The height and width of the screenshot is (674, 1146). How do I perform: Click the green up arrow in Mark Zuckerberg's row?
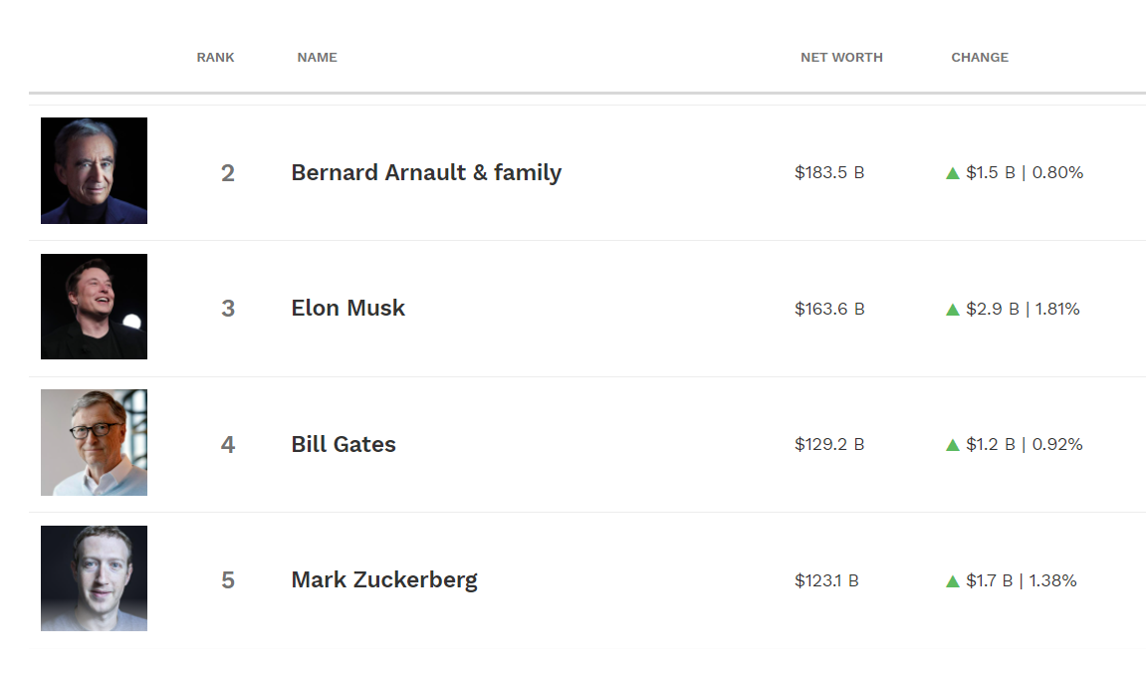(952, 581)
